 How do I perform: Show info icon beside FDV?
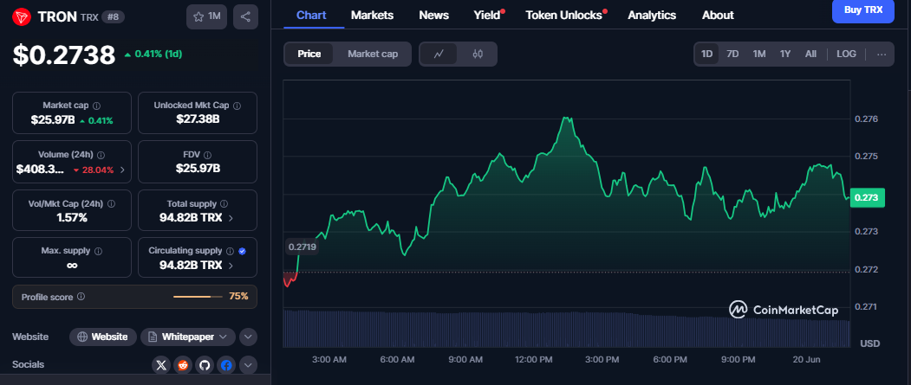[x=207, y=155]
